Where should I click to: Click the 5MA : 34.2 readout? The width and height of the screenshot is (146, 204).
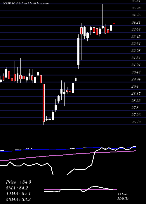click(x=17, y=188)
